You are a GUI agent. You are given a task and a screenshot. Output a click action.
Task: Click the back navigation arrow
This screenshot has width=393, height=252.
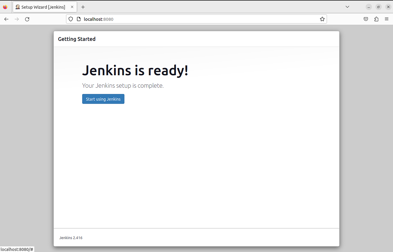click(x=6, y=19)
